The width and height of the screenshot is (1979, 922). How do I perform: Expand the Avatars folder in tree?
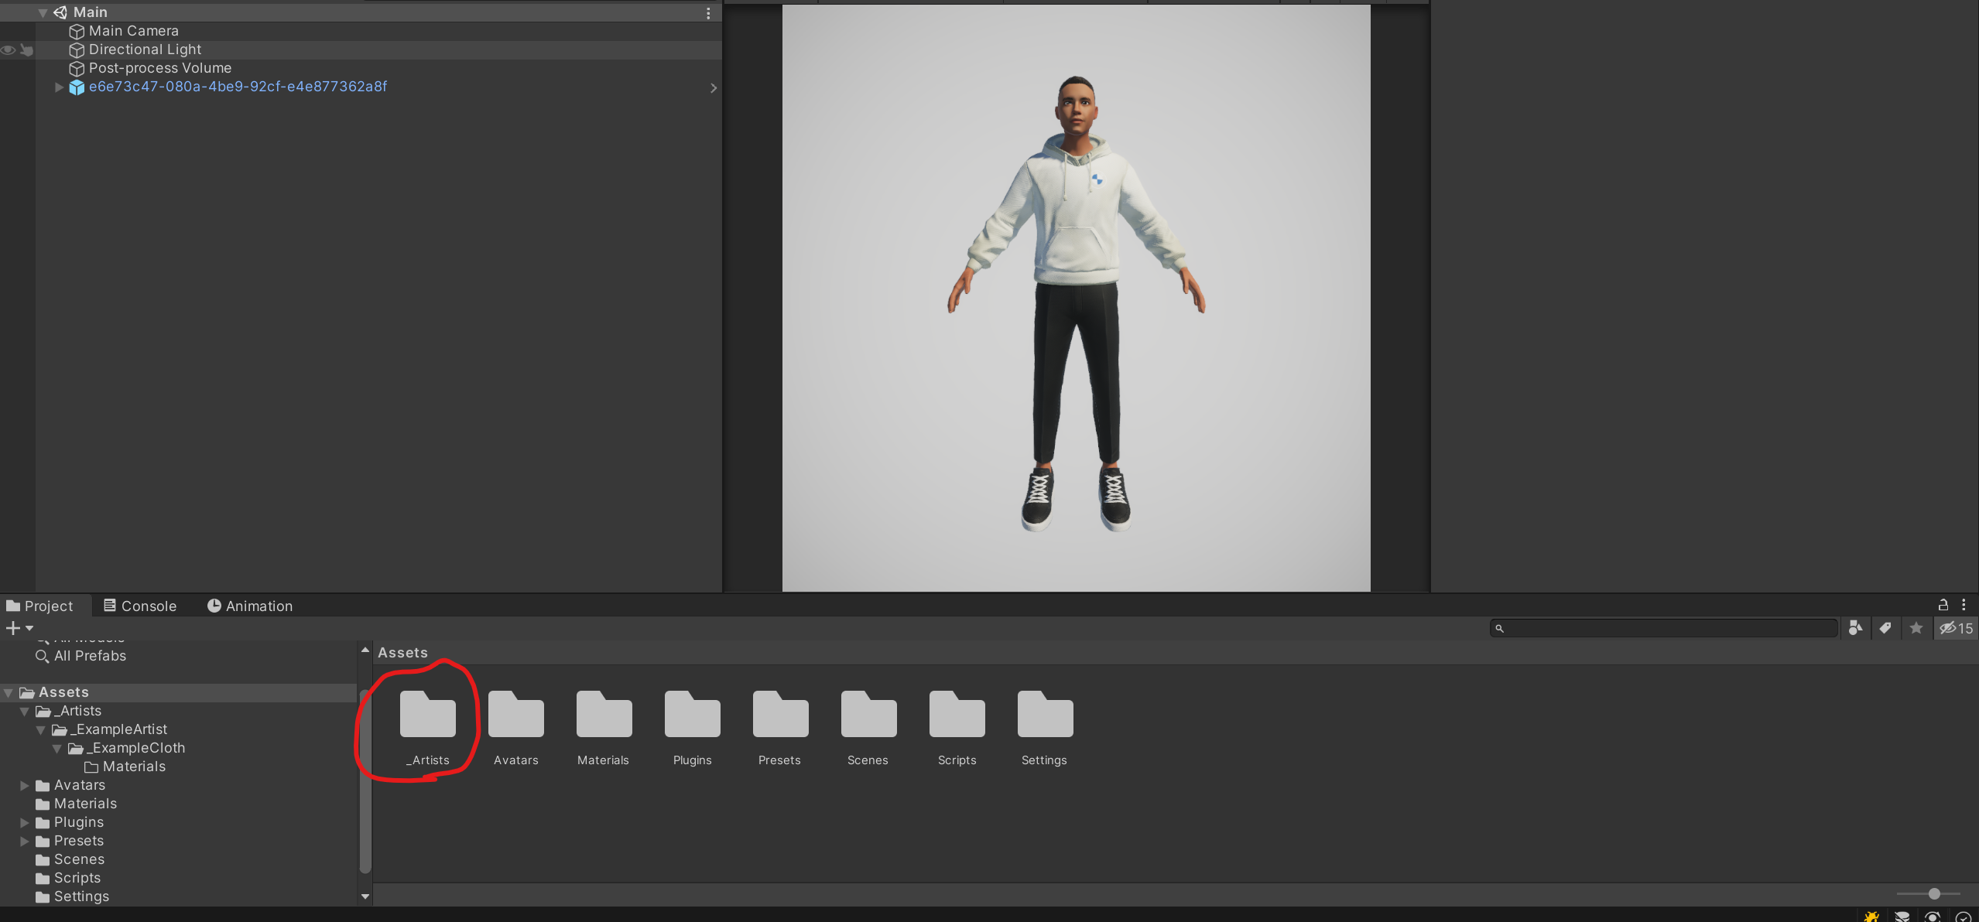click(24, 786)
